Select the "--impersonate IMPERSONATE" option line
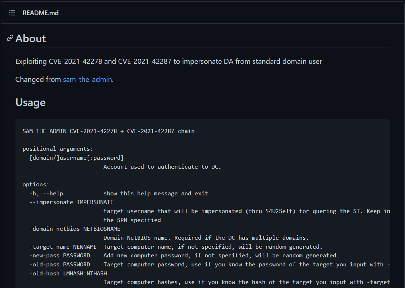This screenshot has width=405, height=288. (71, 202)
